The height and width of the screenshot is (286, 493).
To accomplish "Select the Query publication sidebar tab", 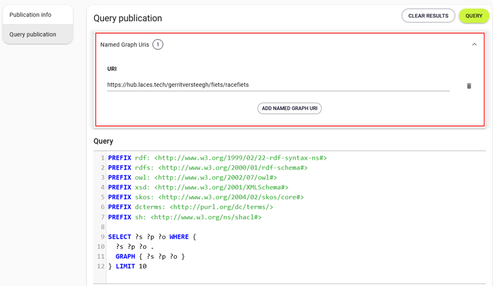I will [x=38, y=34].
